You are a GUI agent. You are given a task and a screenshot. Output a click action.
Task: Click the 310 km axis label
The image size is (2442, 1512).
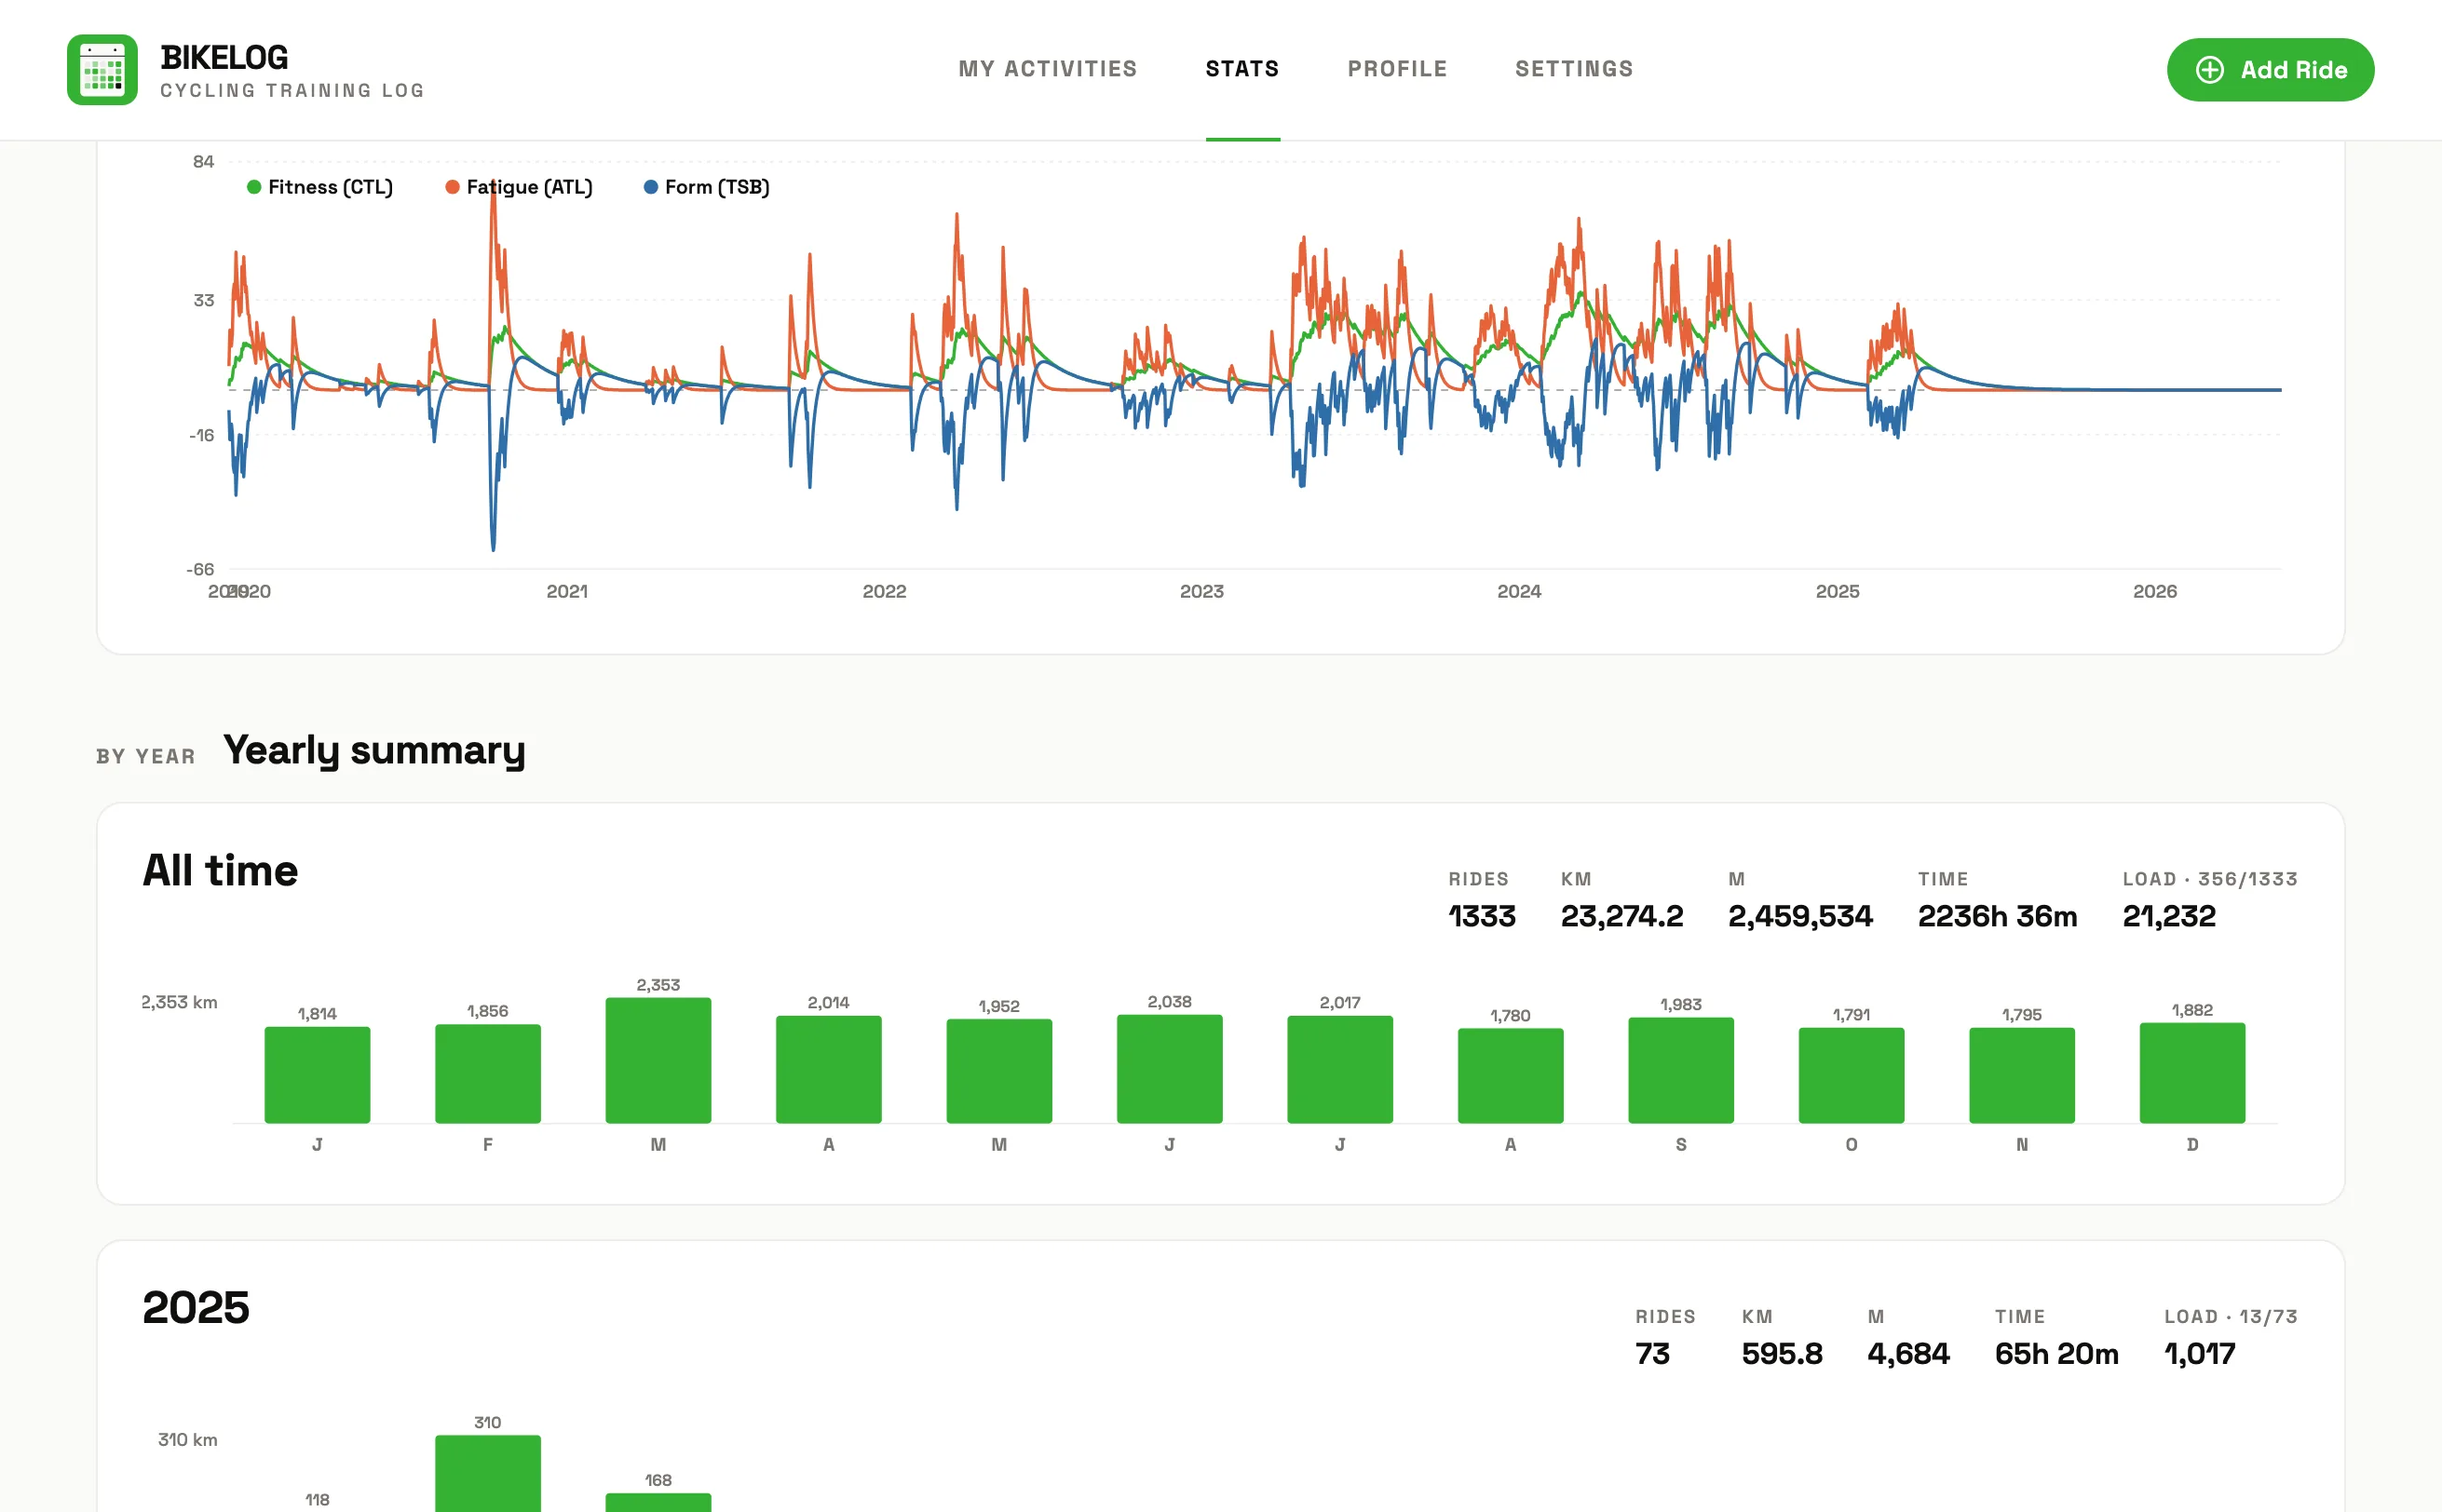coord(187,1440)
